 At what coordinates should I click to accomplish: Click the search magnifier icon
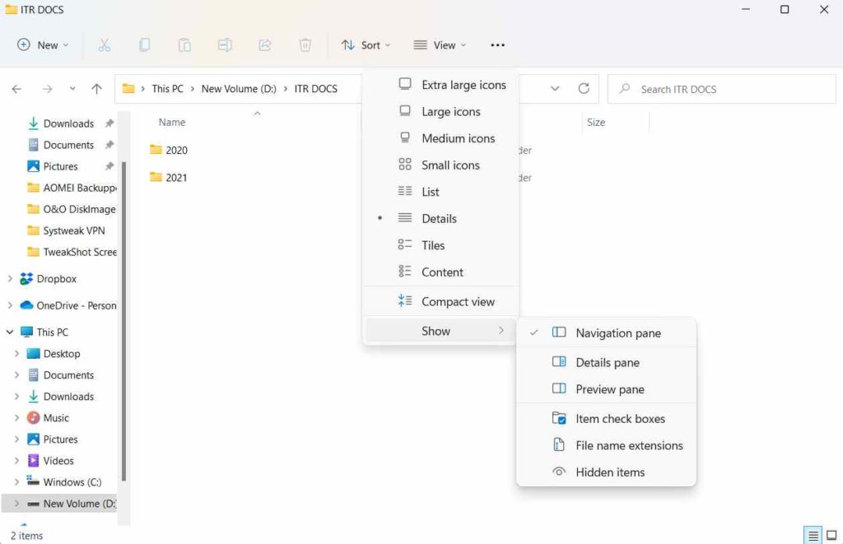(624, 89)
